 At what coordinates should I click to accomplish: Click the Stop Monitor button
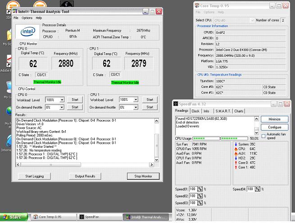tap(143, 176)
